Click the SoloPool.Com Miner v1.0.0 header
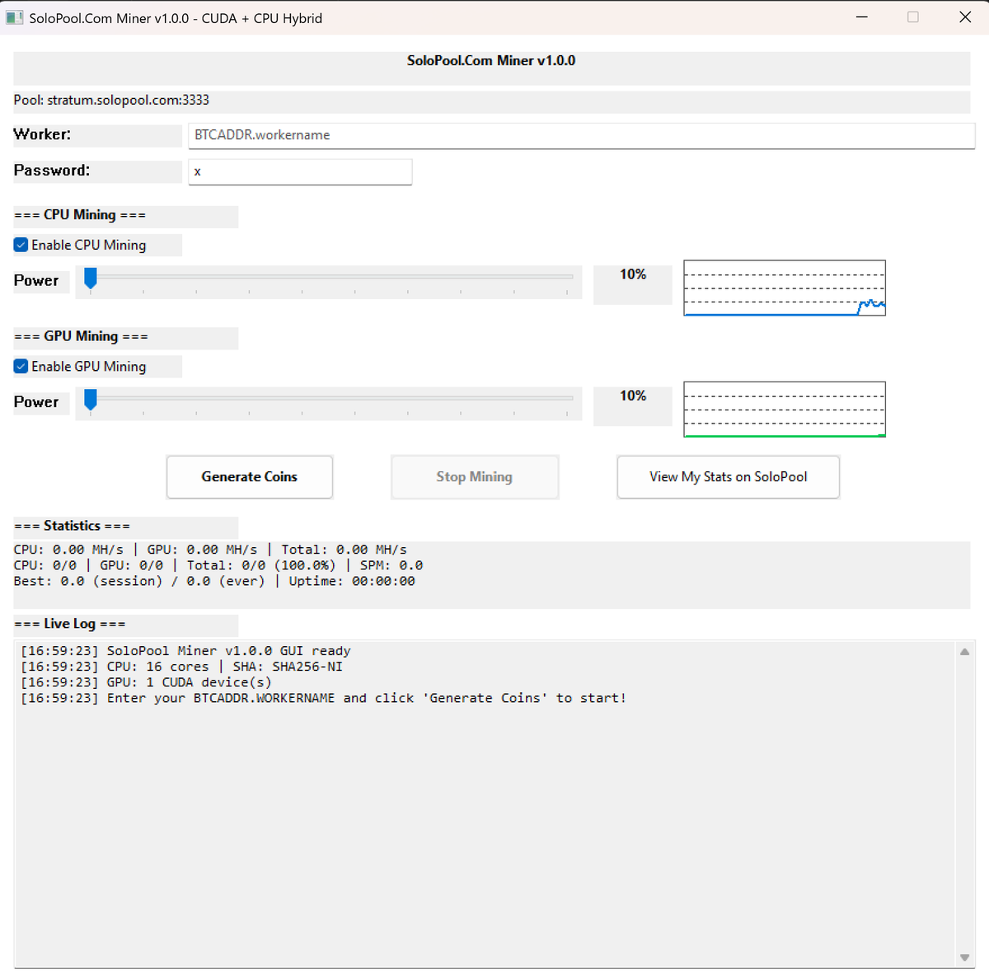 491,60
